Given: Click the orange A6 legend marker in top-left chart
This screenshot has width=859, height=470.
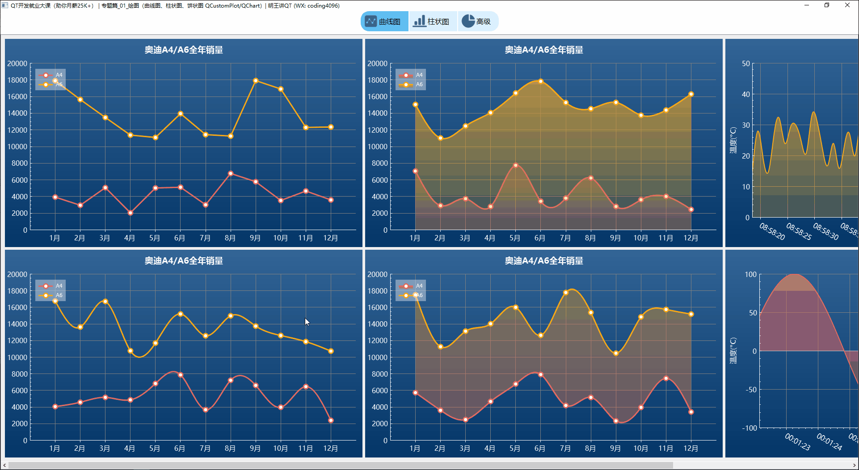Looking at the screenshot, I should point(46,84).
